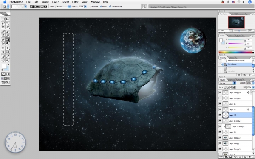The width and height of the screenshot is (255, 159).
Task: Select the Eraser tool
Action: click(x=3, y=39)
